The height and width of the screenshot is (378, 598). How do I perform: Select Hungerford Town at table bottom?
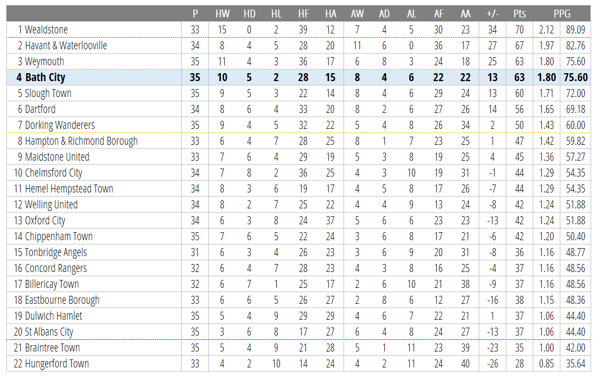tap(57, 364)
